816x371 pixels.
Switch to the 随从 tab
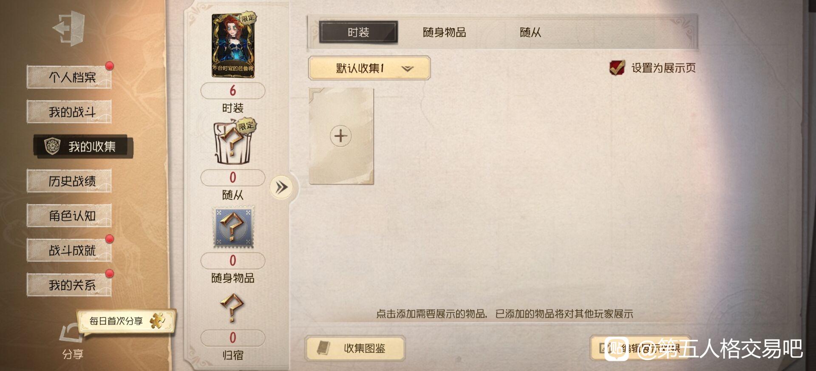point(530,32)
